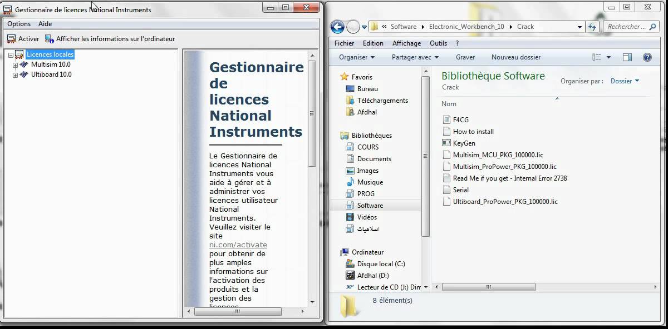Screen dimensions: 668x329
Task: Go back with Explorer back arrow
Action: [337, 27]
